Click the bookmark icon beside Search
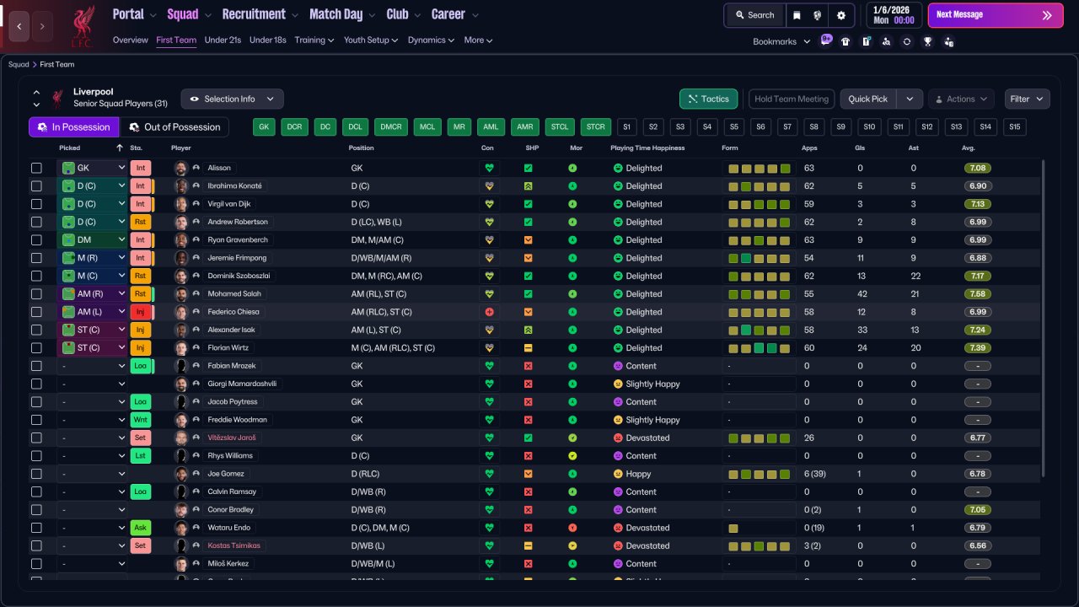The width and height of the screenshot is (1079, 607). [x=797, y=15]
